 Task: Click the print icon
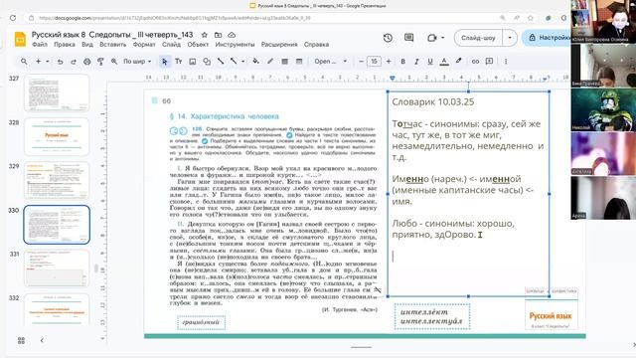pos(86,62)
